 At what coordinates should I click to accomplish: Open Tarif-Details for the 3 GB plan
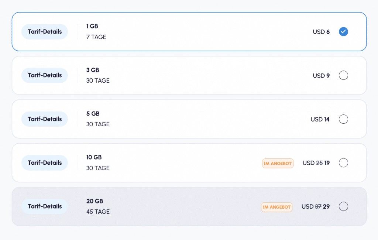pyautogui.click(x=45, y=75)
